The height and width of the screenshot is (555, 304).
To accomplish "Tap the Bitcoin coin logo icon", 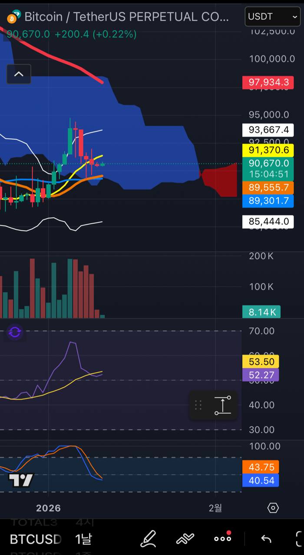I will tap(14, 17).
